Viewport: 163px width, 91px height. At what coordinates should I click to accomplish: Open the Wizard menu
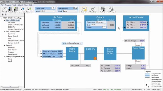point(20,5)
